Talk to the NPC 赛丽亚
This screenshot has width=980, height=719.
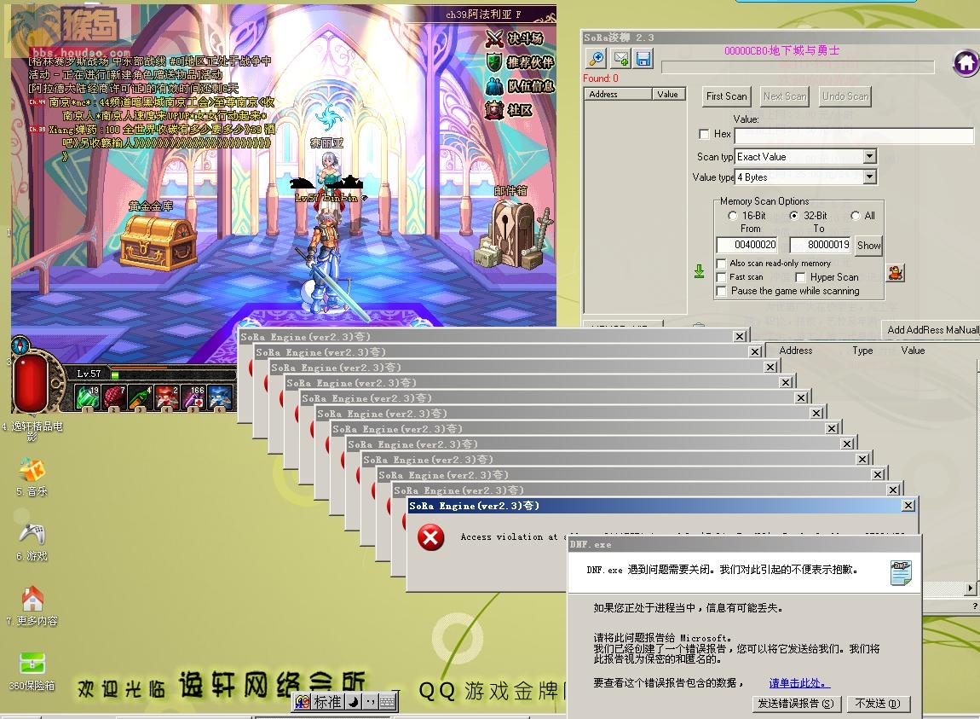(328, 169)
